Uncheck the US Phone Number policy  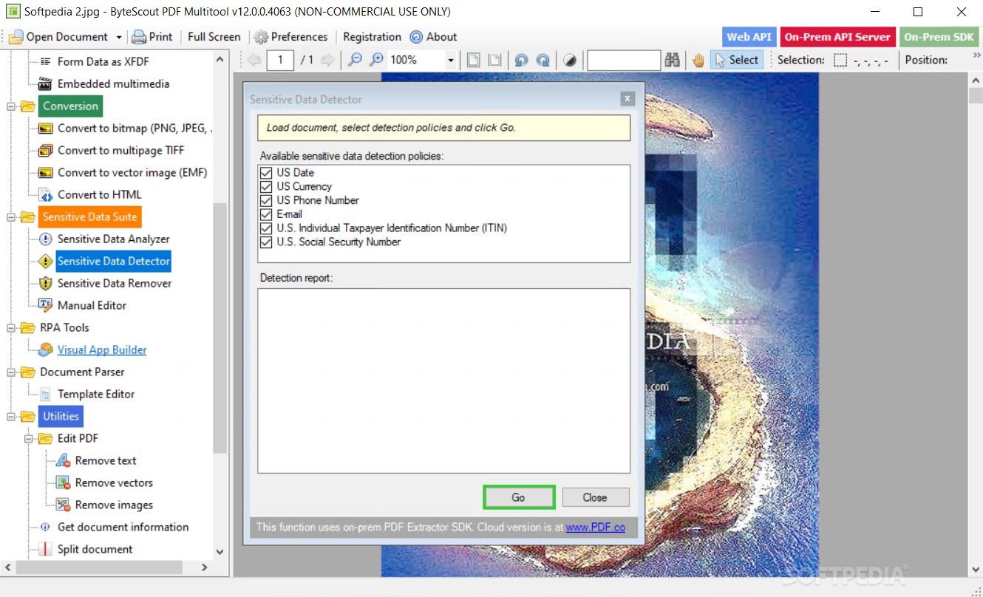click(x=266, y=200)
